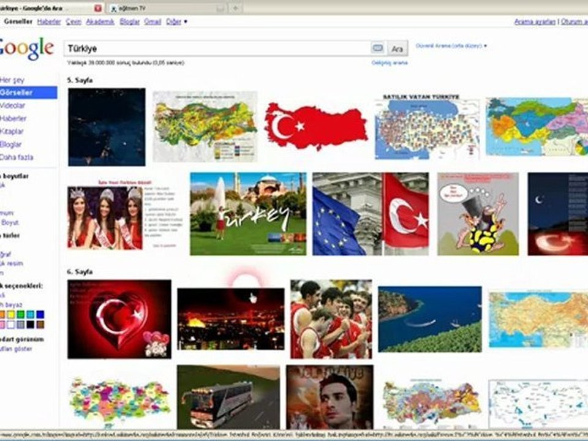Close the Türkiye Google search tab
Screen dimensions: 588x441
(98, 8)
